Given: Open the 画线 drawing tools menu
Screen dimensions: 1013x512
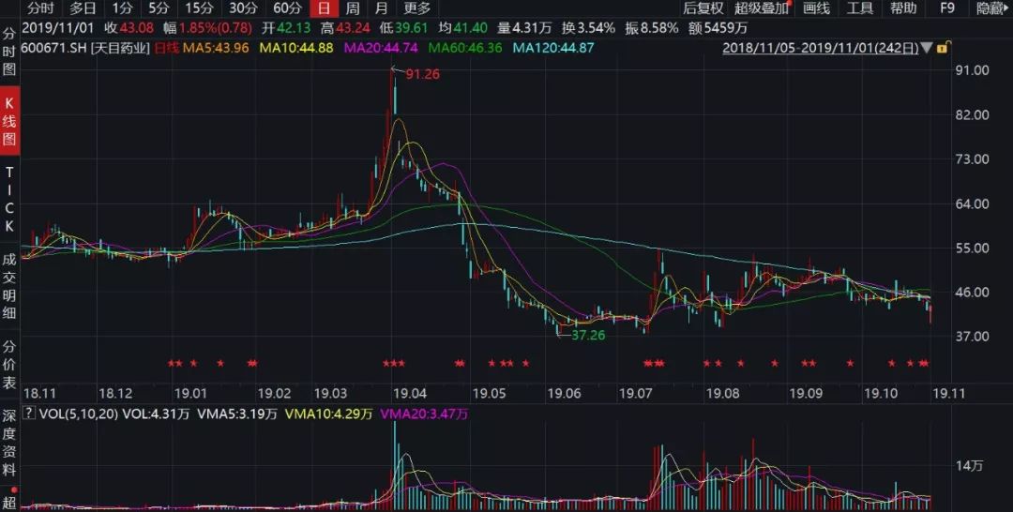Looking at the screenshot, I should 817,8.
